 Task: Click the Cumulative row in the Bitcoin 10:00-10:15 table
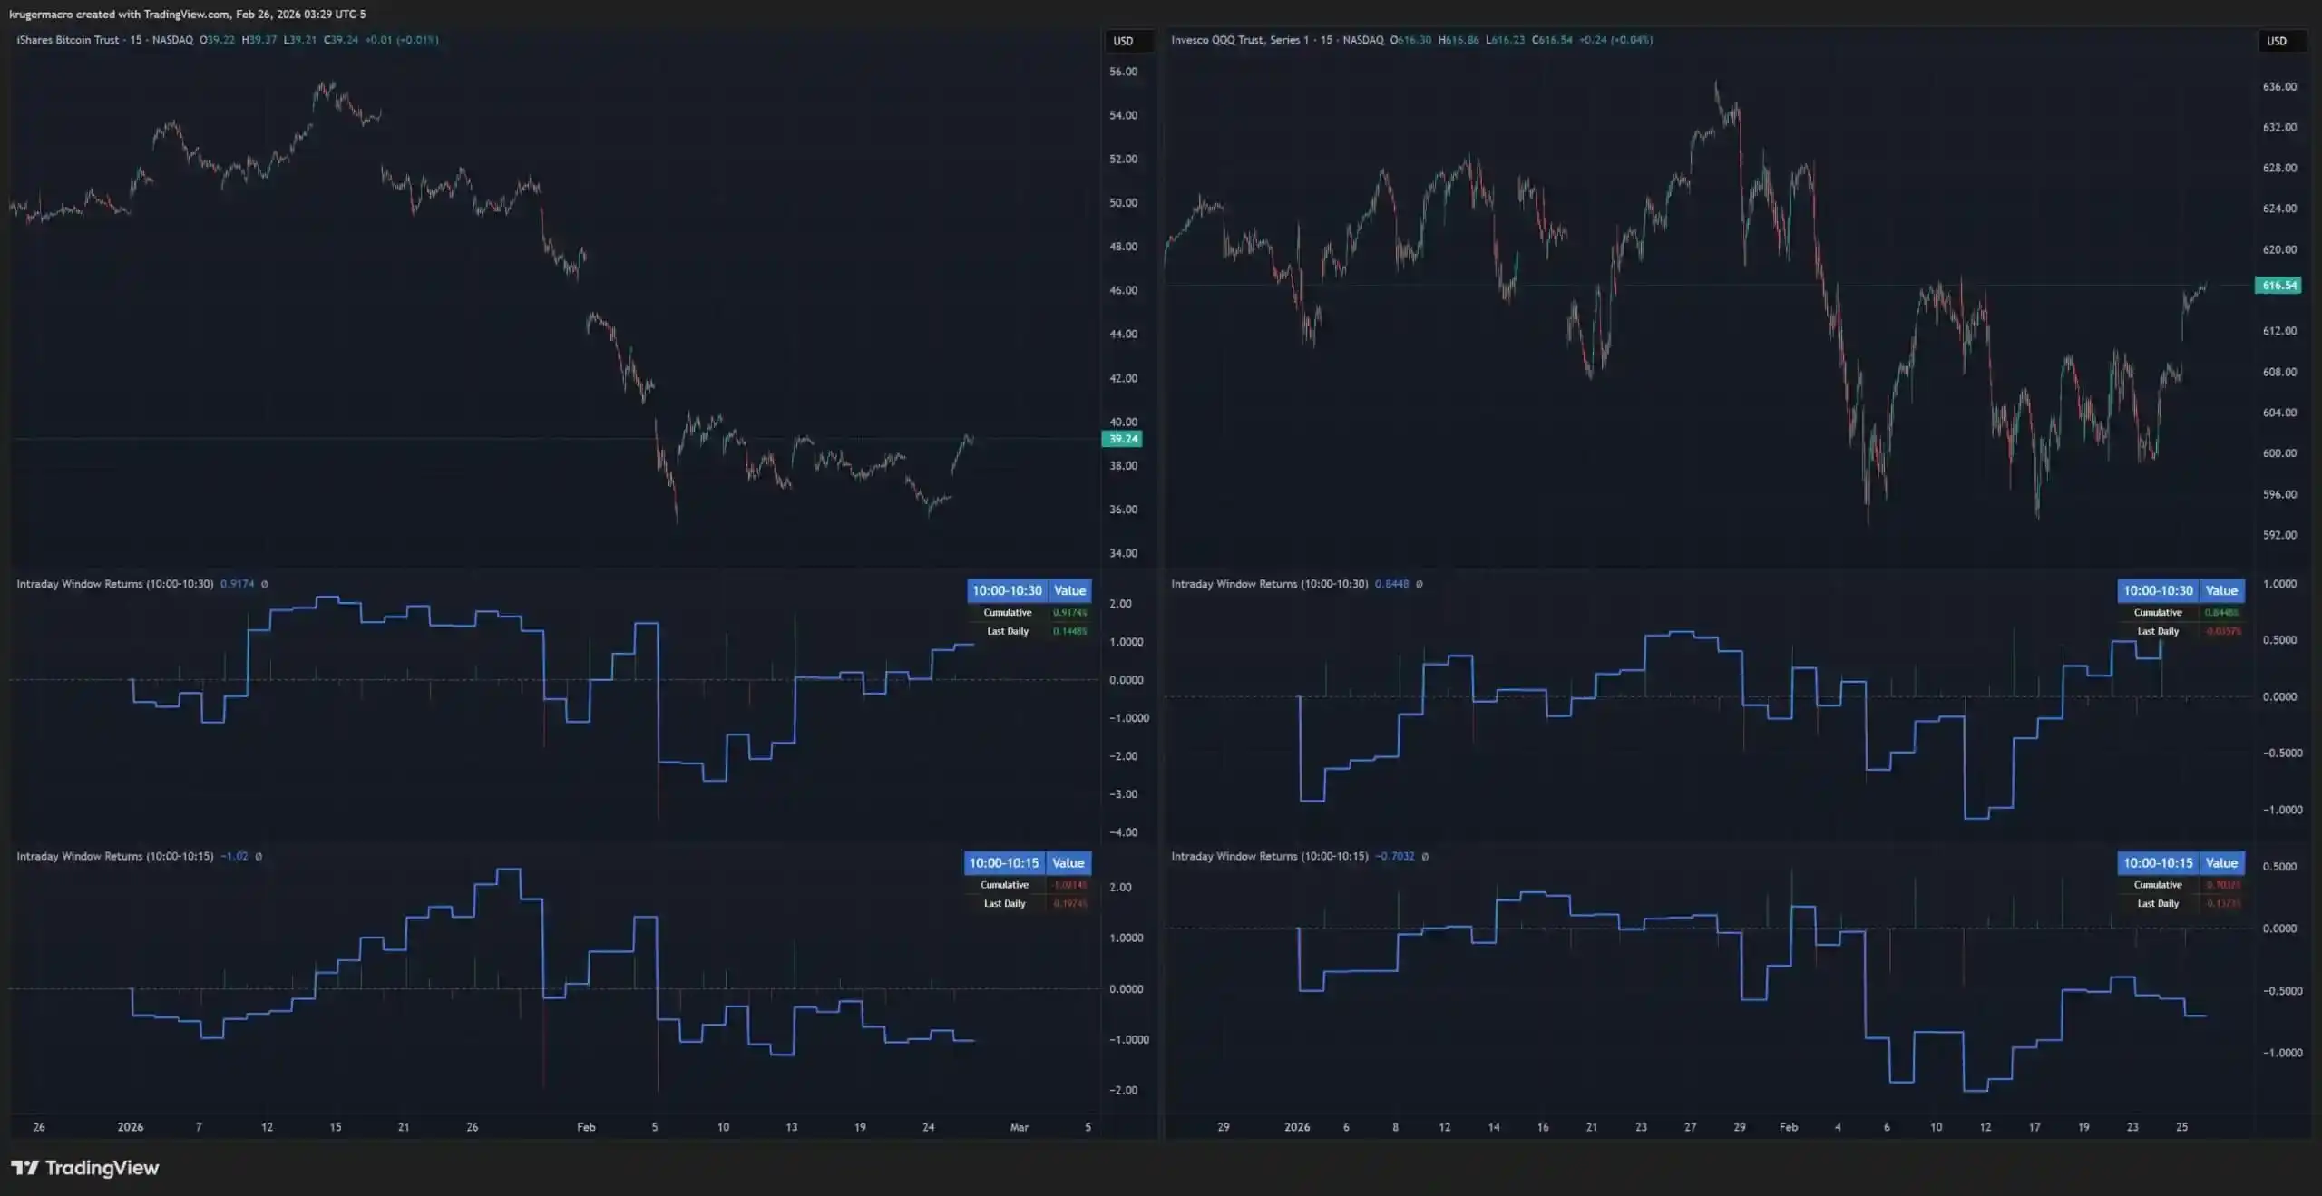(1004, 885)
